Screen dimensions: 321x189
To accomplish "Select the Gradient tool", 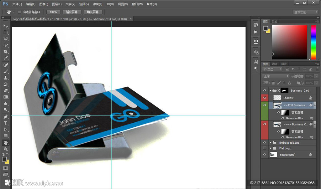I will point(6,97).
